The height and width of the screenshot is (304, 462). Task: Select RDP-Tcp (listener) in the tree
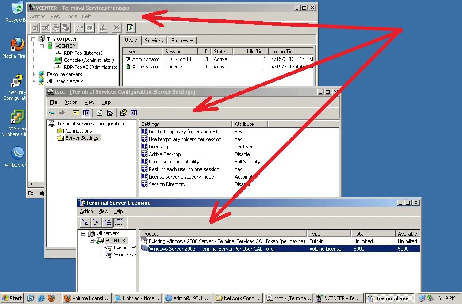coord(83,53)
